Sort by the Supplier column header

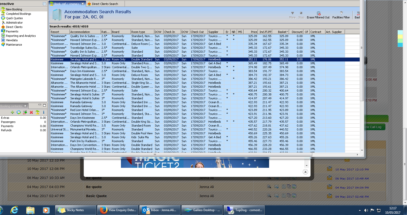(x=216, y=32)
